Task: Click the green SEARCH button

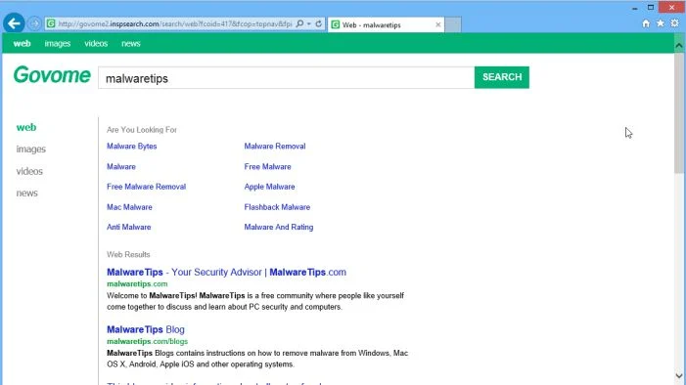Action: 502,77
